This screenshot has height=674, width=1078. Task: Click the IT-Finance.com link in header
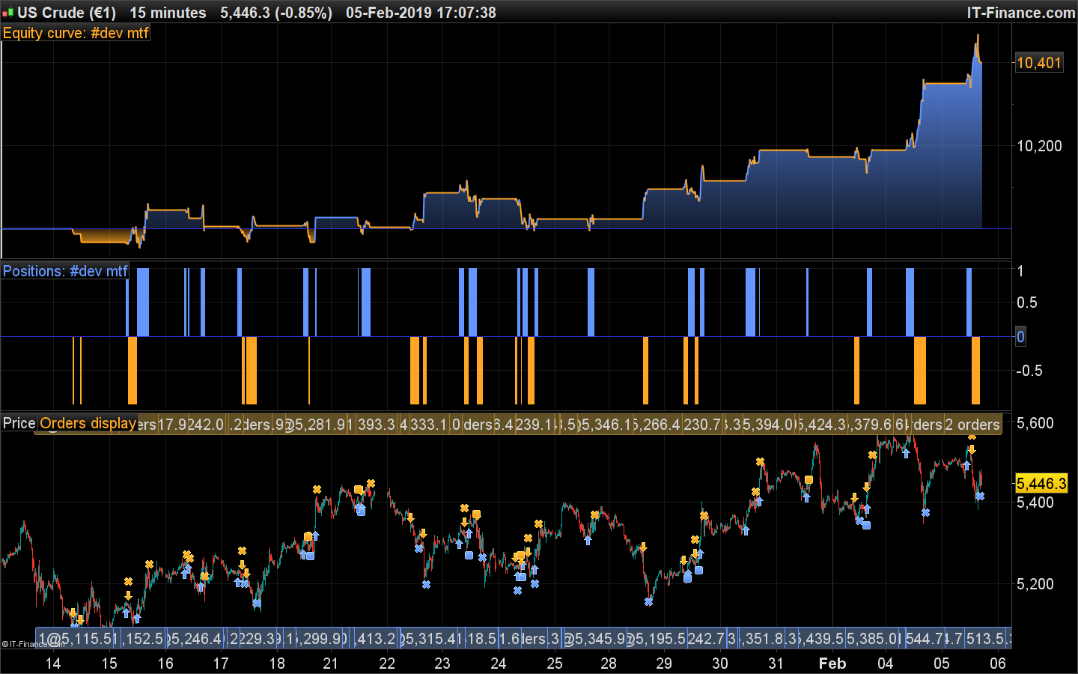coord(1020,13)
